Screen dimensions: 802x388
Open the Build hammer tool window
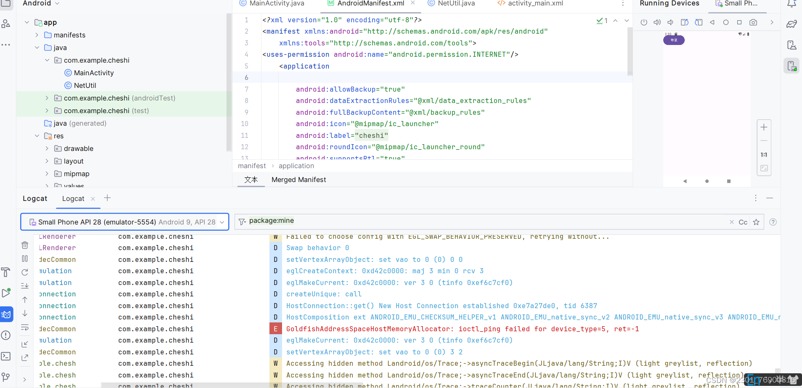click(6, 272)
